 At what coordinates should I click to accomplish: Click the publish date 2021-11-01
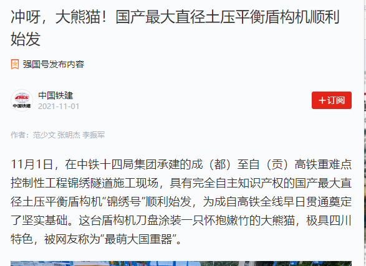pos(59,107)
